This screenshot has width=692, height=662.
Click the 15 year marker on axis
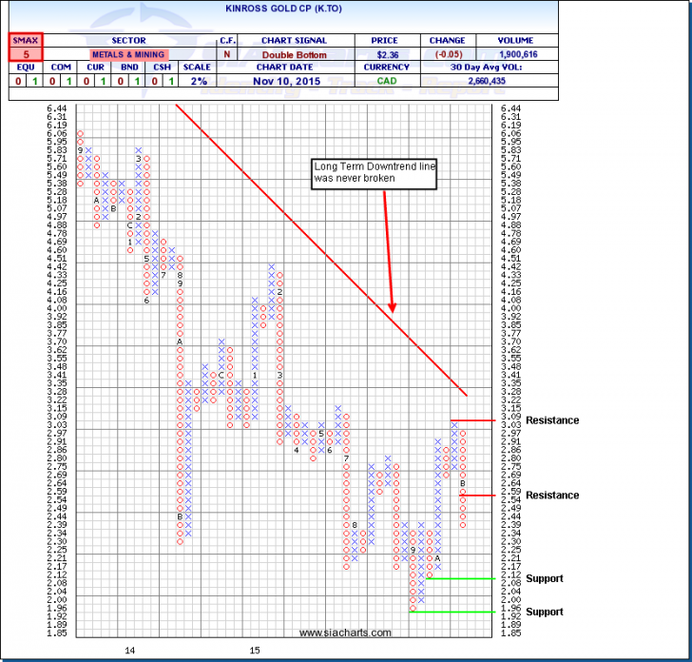255,650
